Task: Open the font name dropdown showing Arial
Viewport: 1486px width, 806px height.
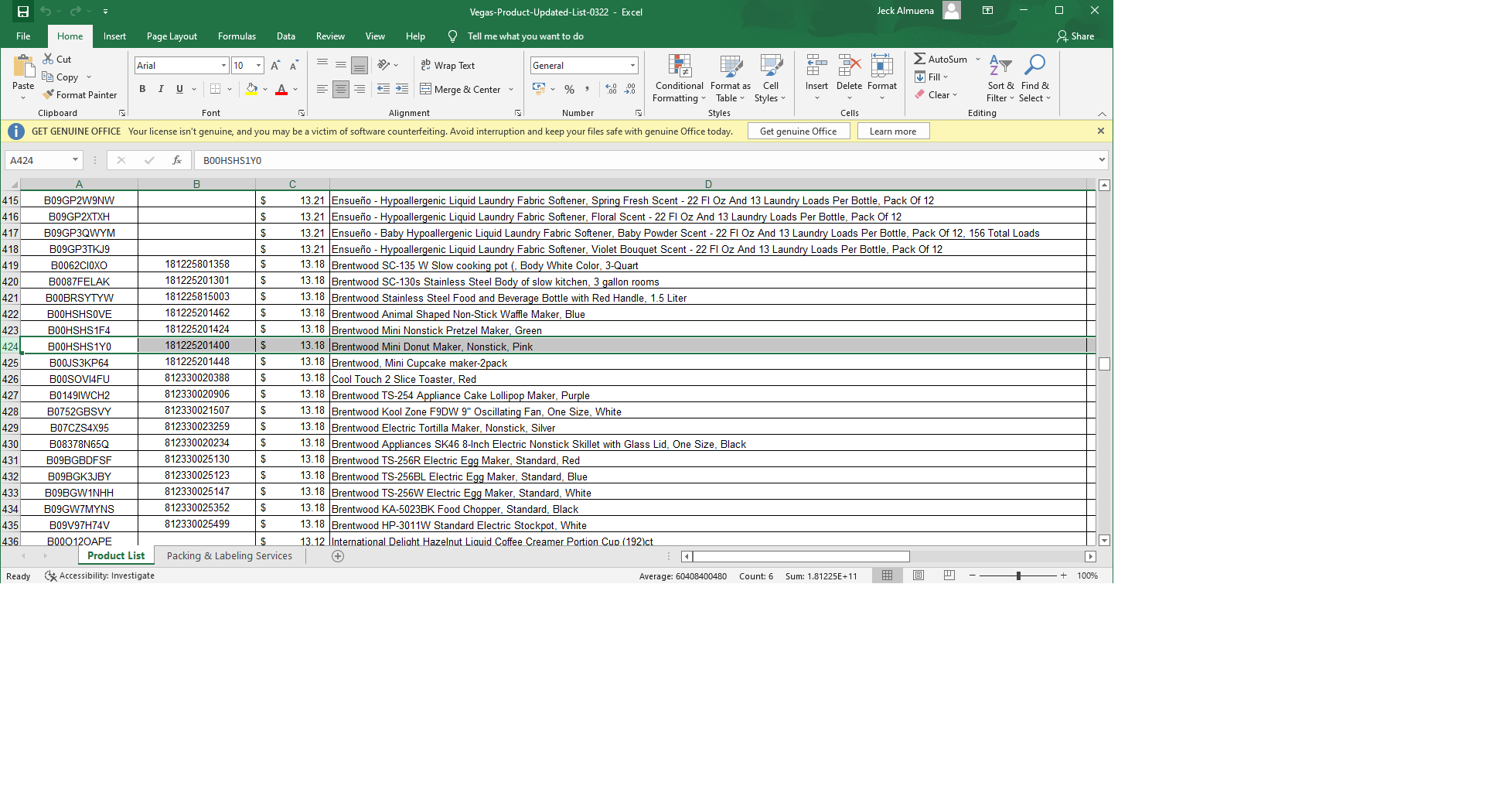Action: click(x=223, y=66)
